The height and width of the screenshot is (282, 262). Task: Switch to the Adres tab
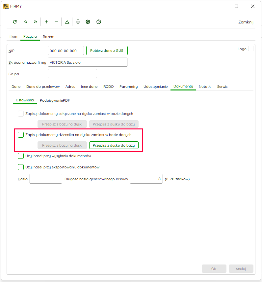[70, 87]
